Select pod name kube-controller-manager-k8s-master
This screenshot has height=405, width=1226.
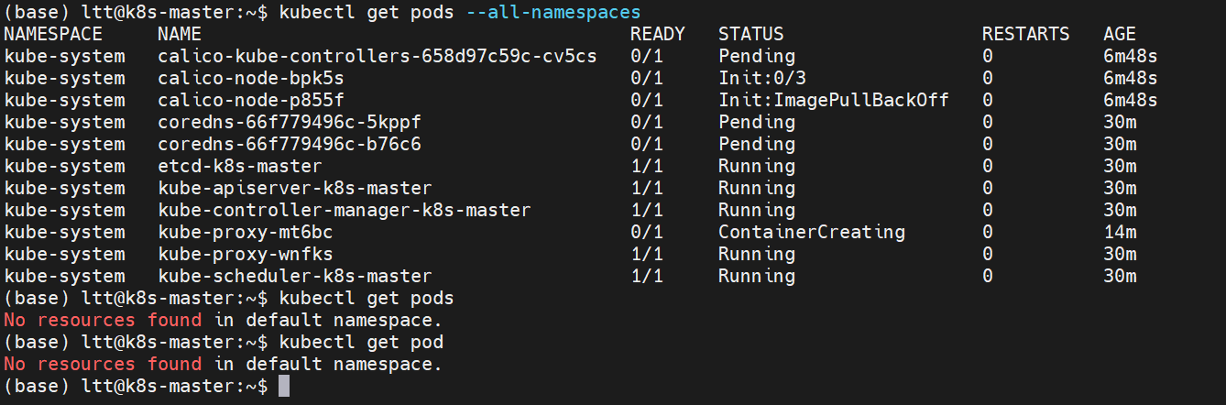[x=345, y=210]
